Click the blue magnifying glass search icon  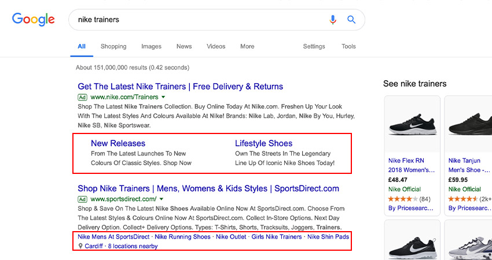click(x=351, y=20)
